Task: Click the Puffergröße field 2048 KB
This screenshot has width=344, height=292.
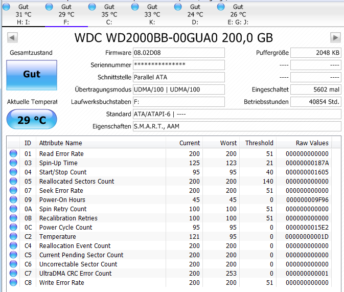Action: (316, 53)
